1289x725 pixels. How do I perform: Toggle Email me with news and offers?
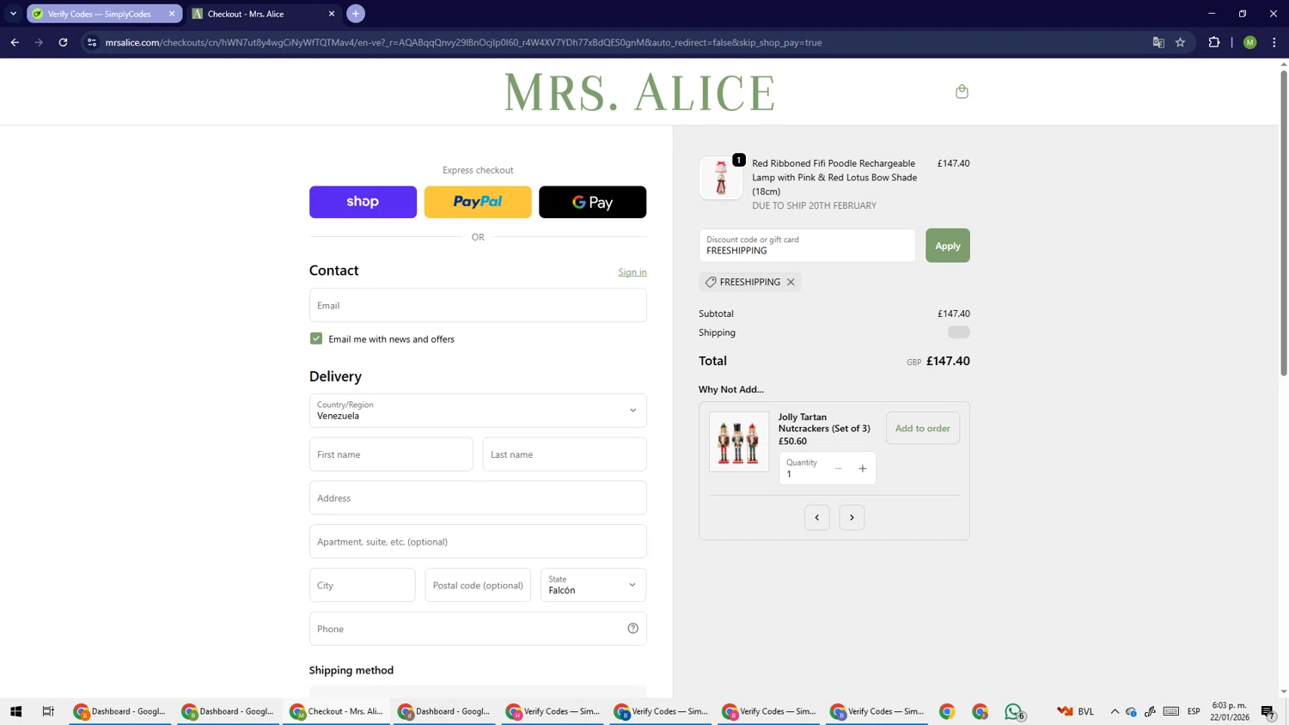316,338
